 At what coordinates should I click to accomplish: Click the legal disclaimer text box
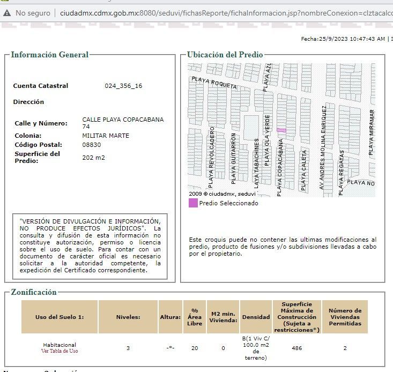90,245
